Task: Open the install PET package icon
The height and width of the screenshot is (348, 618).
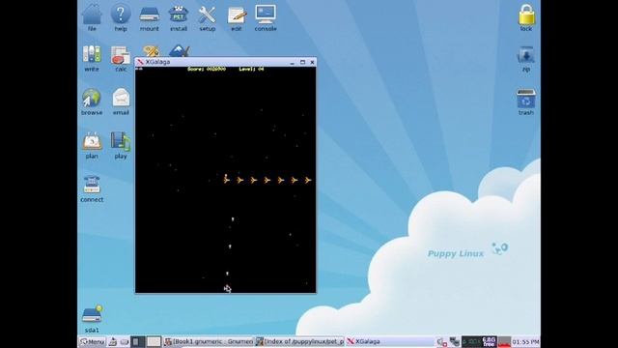Action: 178,15
